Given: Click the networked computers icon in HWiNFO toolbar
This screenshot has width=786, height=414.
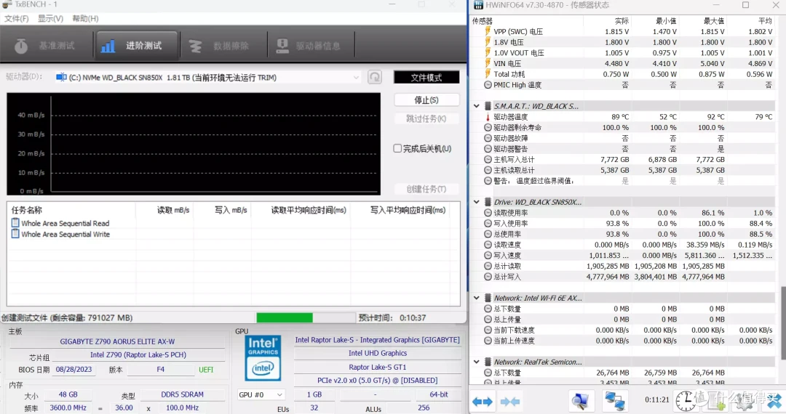Looking at the screenshot, I should [x=614, y=401].
